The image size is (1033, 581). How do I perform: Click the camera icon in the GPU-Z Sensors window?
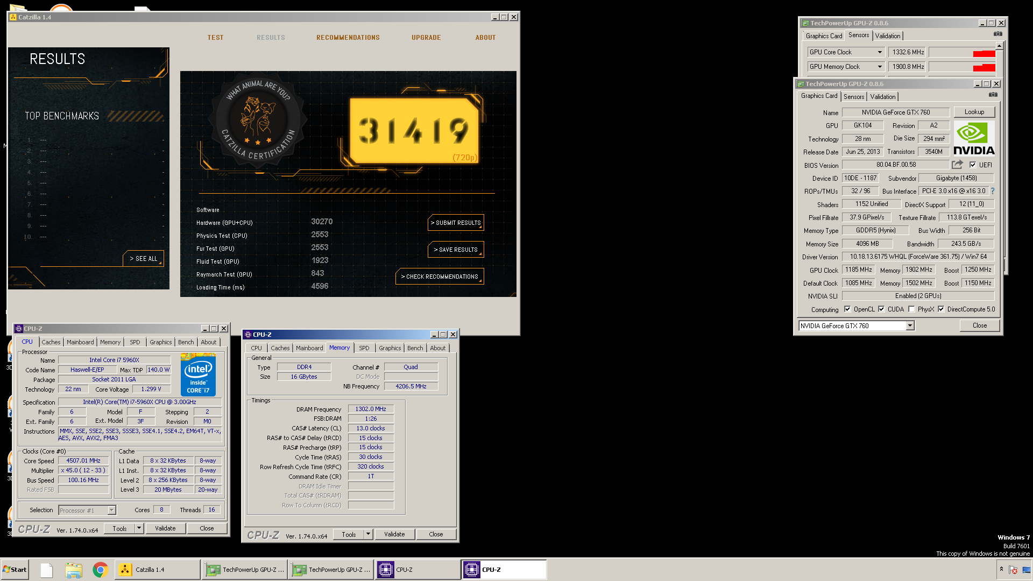998,34
